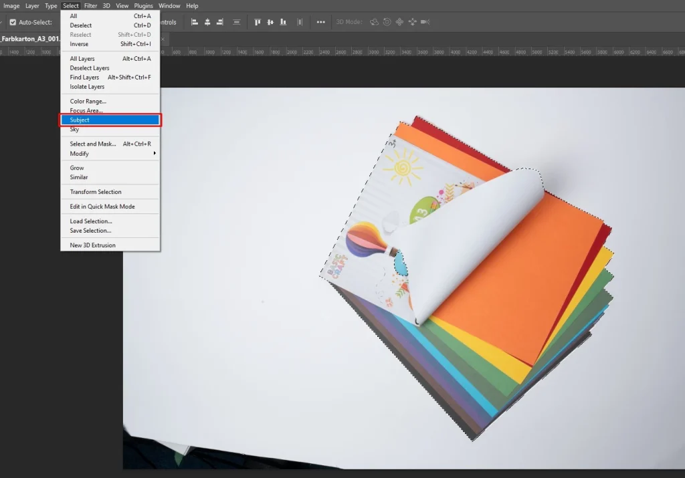685x478 pixels.
Task: Open Select and Mask option
Action: pyautogui.click(x=93, y=144)
